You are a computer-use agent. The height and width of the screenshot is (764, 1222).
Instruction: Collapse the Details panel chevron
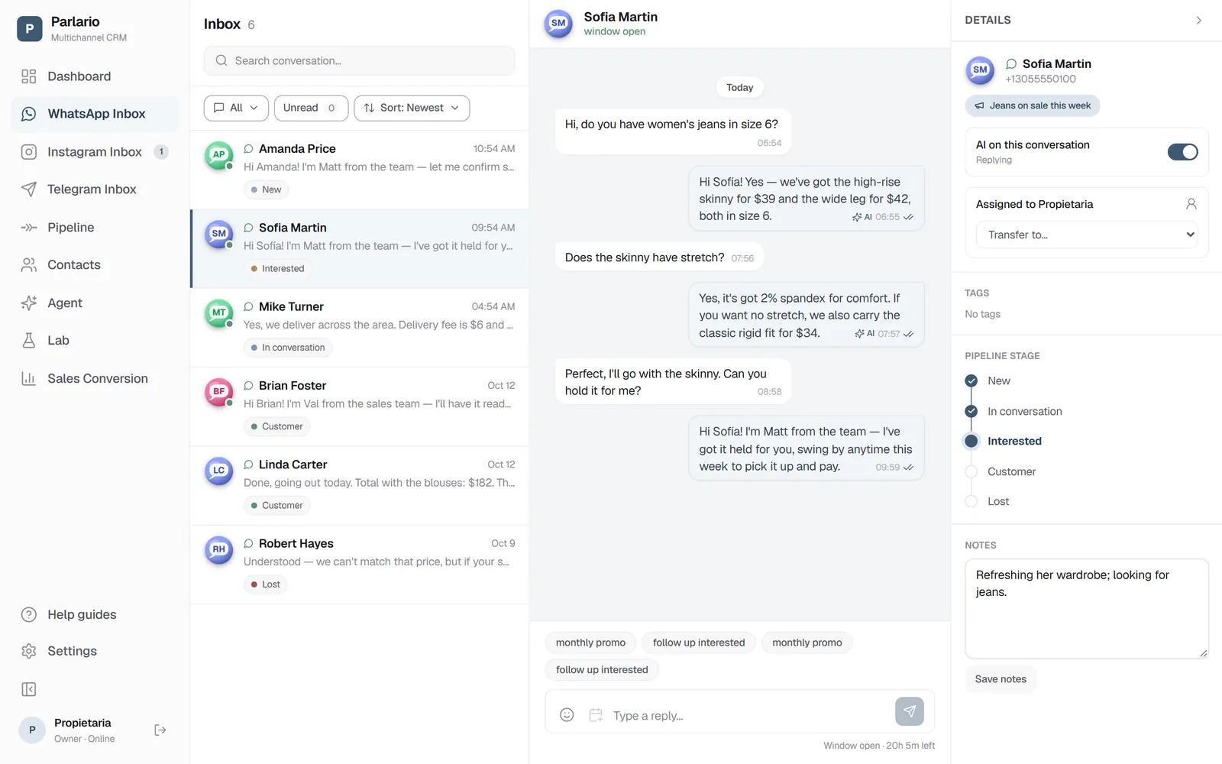point(1198,21)
